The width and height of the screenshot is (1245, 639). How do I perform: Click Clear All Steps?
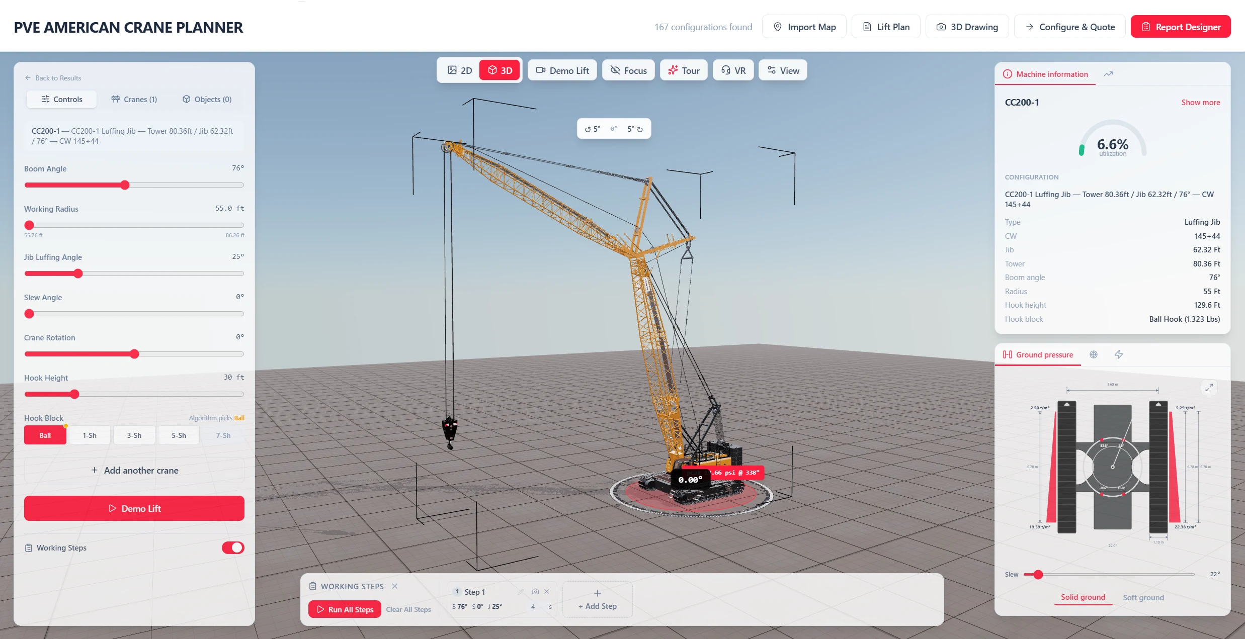tap(408, 609)
